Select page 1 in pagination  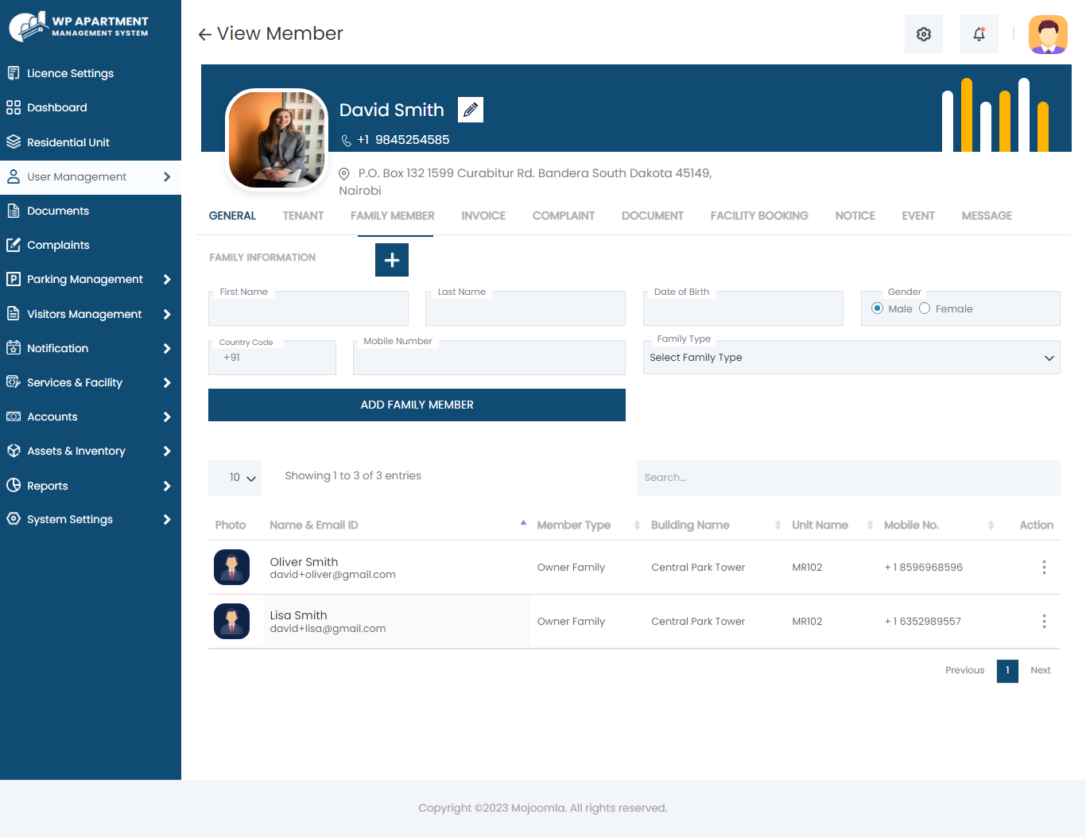1007,670
